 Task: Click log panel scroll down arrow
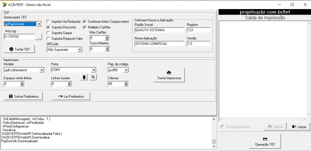[x=214, y=146]
